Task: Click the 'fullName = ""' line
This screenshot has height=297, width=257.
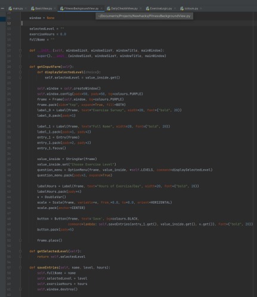Action: (x=42, y=40)
